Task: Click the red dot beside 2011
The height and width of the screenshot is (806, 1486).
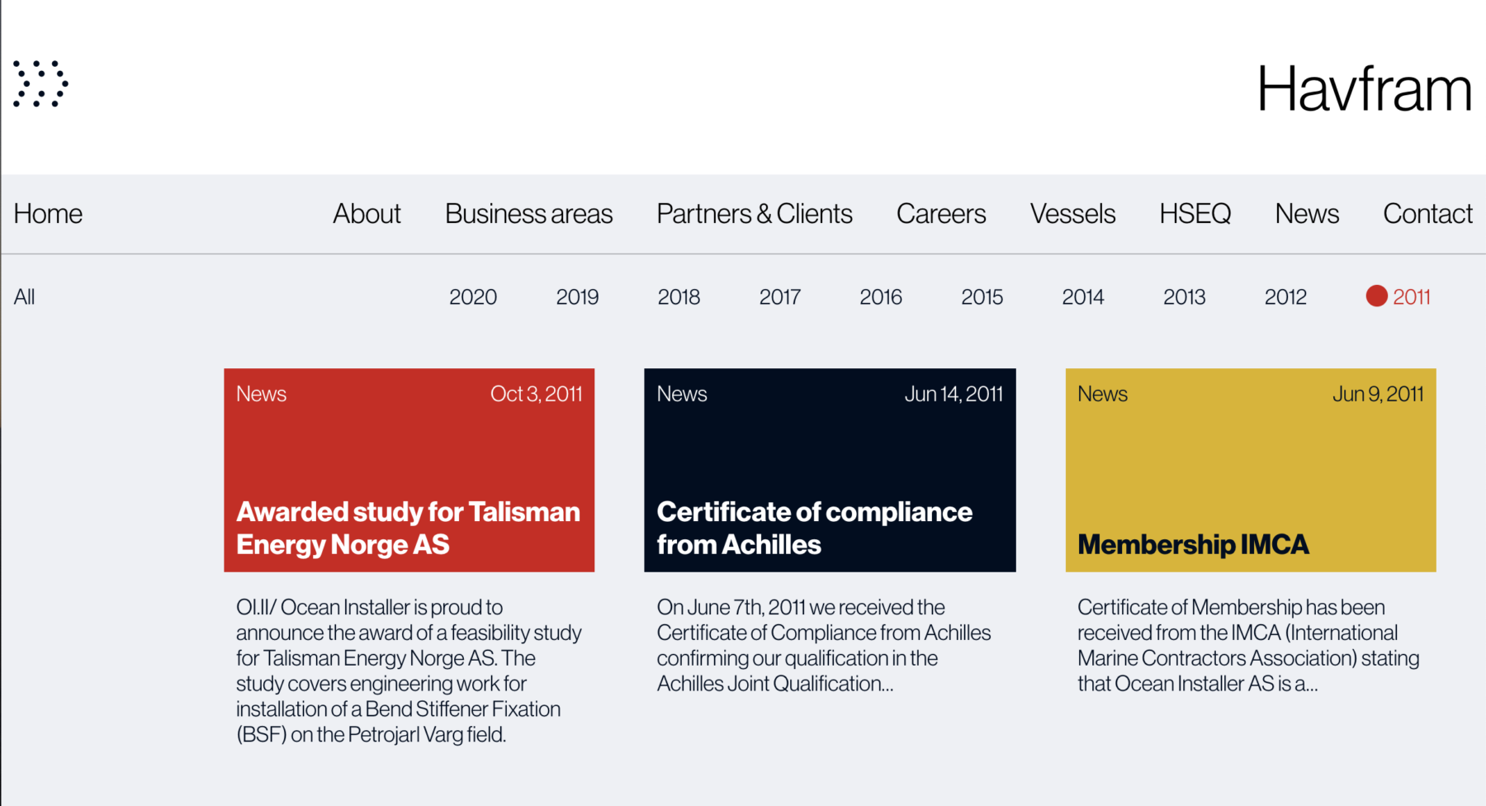Action: tap(1376, 296)
